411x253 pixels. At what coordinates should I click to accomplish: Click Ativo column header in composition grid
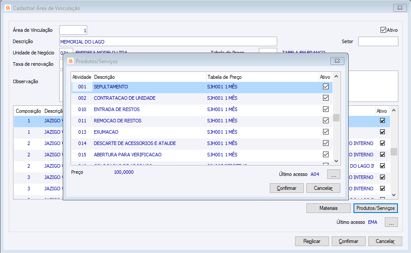pyautogui.click(x=382, y=111)
